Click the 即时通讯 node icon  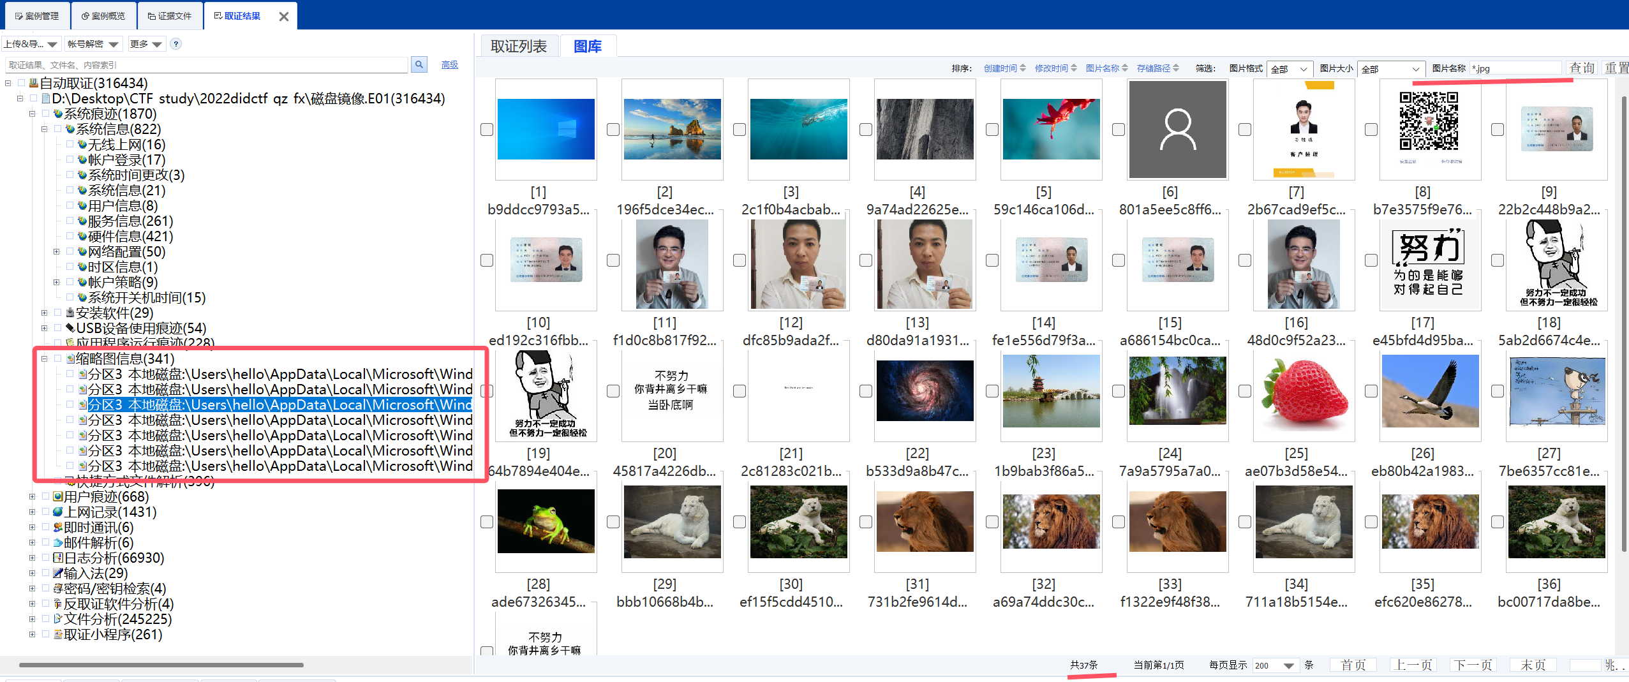click(x=58, y=528)
